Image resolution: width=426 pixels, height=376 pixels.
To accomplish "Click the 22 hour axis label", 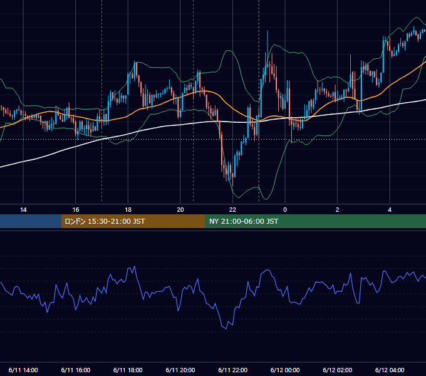I will click(x=232, y=210).
